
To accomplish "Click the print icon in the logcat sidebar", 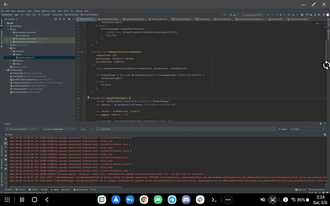I will pos(5,160).
